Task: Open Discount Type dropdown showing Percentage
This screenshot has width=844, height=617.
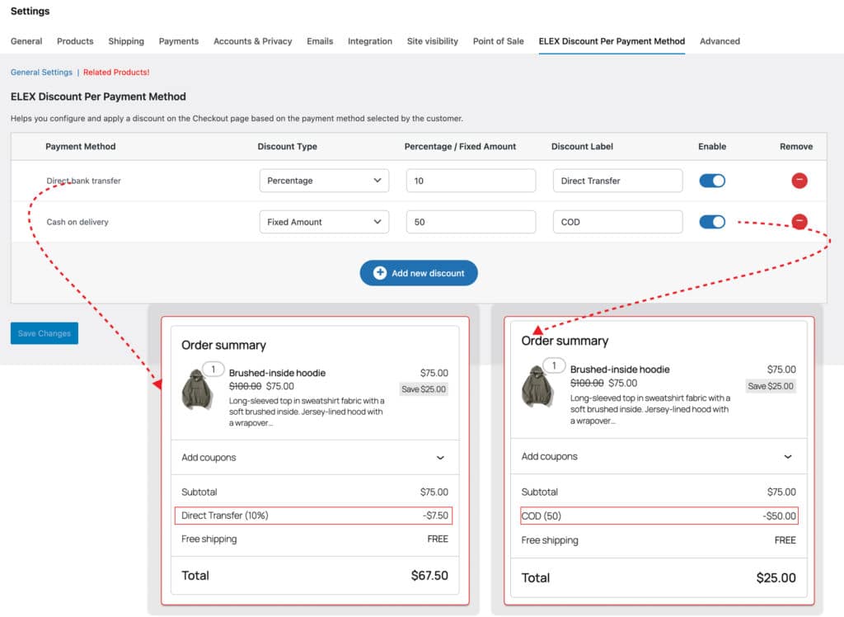Action: coord(324,181)
